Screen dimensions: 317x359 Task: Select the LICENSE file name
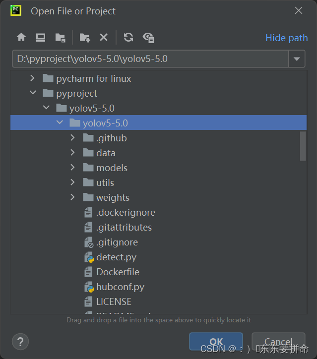tap(114, 302)
